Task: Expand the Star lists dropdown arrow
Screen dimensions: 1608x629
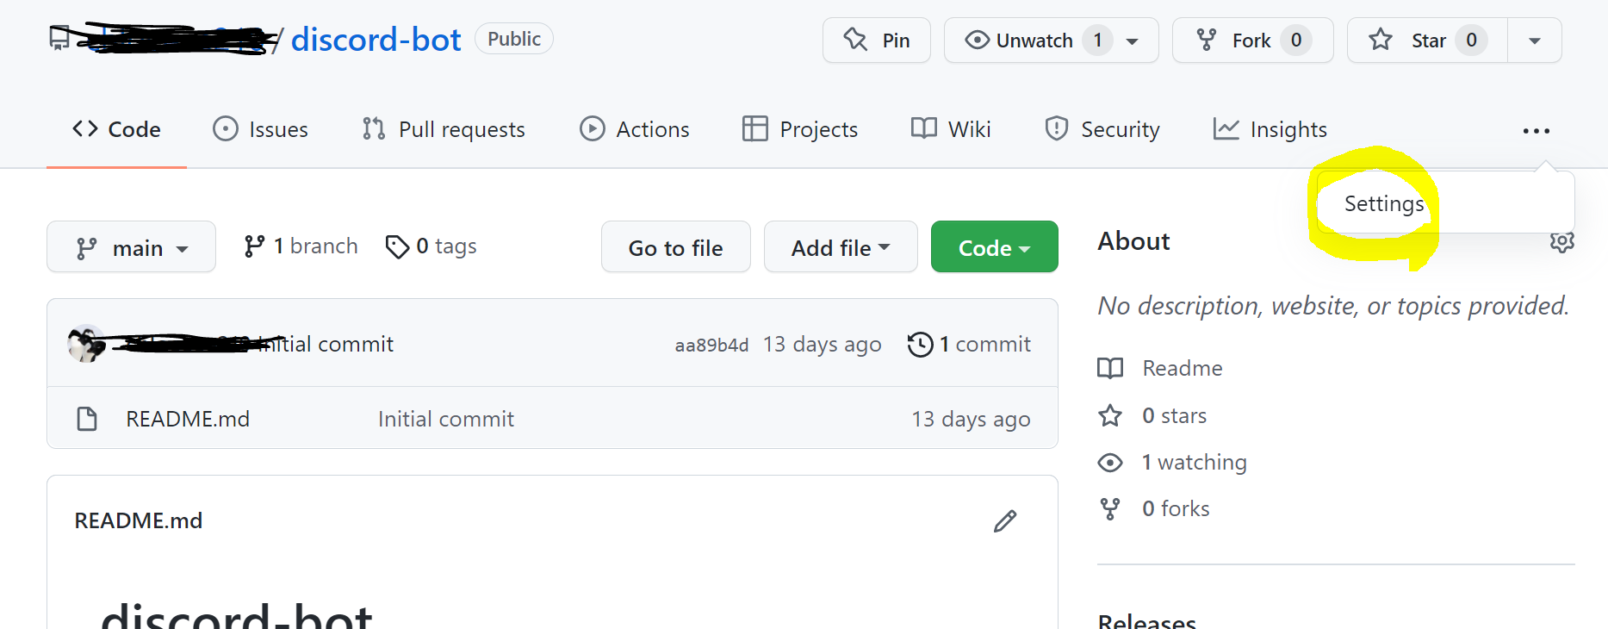Action: point(1534,41)
